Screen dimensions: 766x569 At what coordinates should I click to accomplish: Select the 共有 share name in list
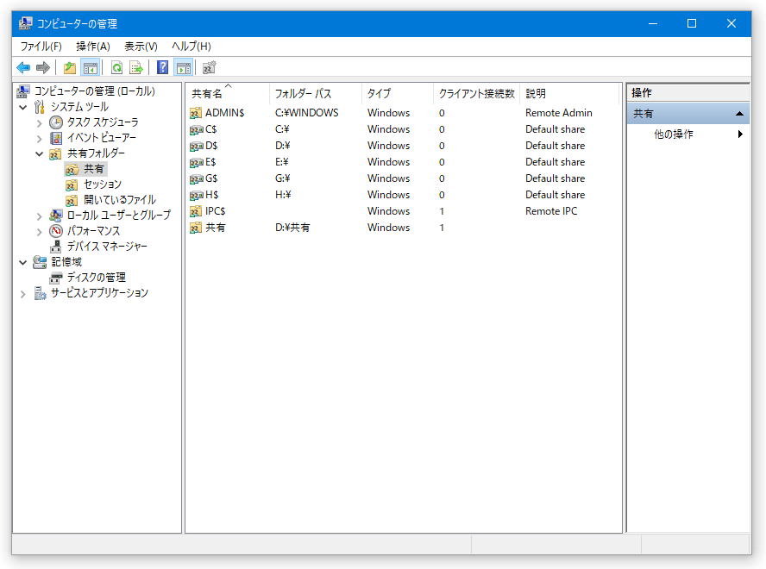click(216, 228)
